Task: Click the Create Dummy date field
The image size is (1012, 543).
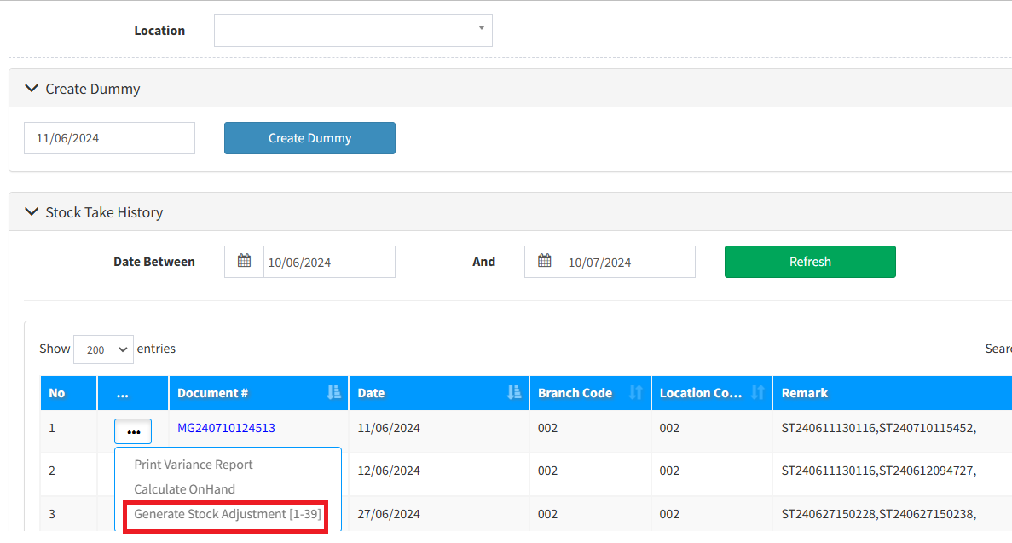Action: [109, 138]
